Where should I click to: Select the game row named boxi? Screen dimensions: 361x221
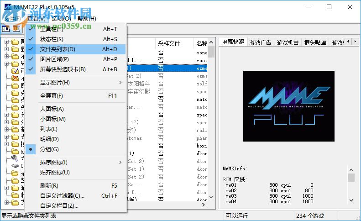(167, 146)
